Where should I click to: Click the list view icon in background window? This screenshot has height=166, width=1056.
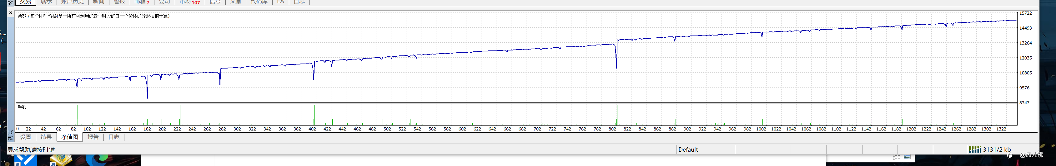[x=897, y=157]
